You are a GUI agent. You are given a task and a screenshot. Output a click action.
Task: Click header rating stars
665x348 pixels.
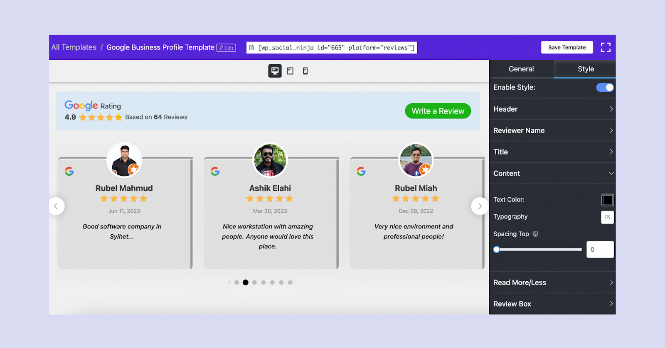[101, 118]
